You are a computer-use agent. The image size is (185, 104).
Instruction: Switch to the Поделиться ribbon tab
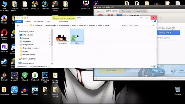[38, 21]
